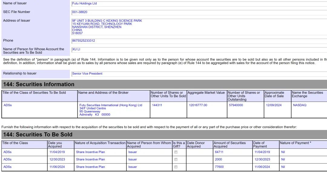Click the Senior Vice President relationship field
The height and width of the screenshot is (172, 327).
199,74
